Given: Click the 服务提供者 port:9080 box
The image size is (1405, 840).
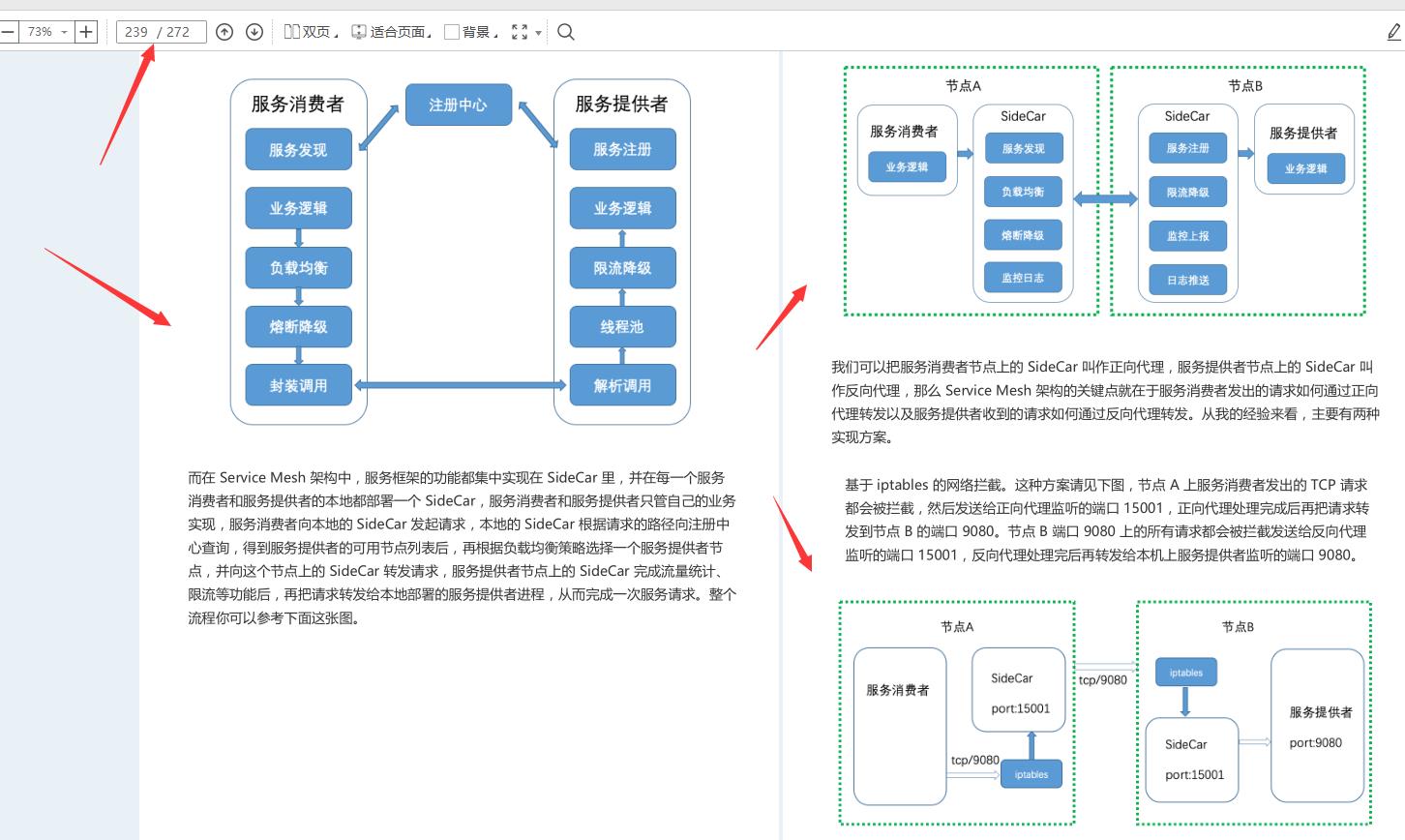Looking at the screenshot, I should [1317, 726].
